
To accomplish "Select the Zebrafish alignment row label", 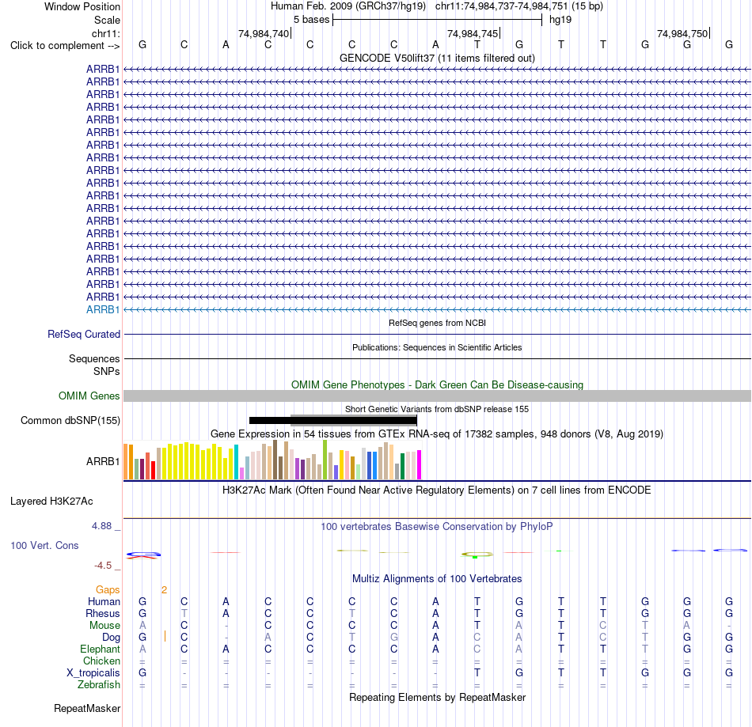I will pyautogui.click(x=99, y=685).
